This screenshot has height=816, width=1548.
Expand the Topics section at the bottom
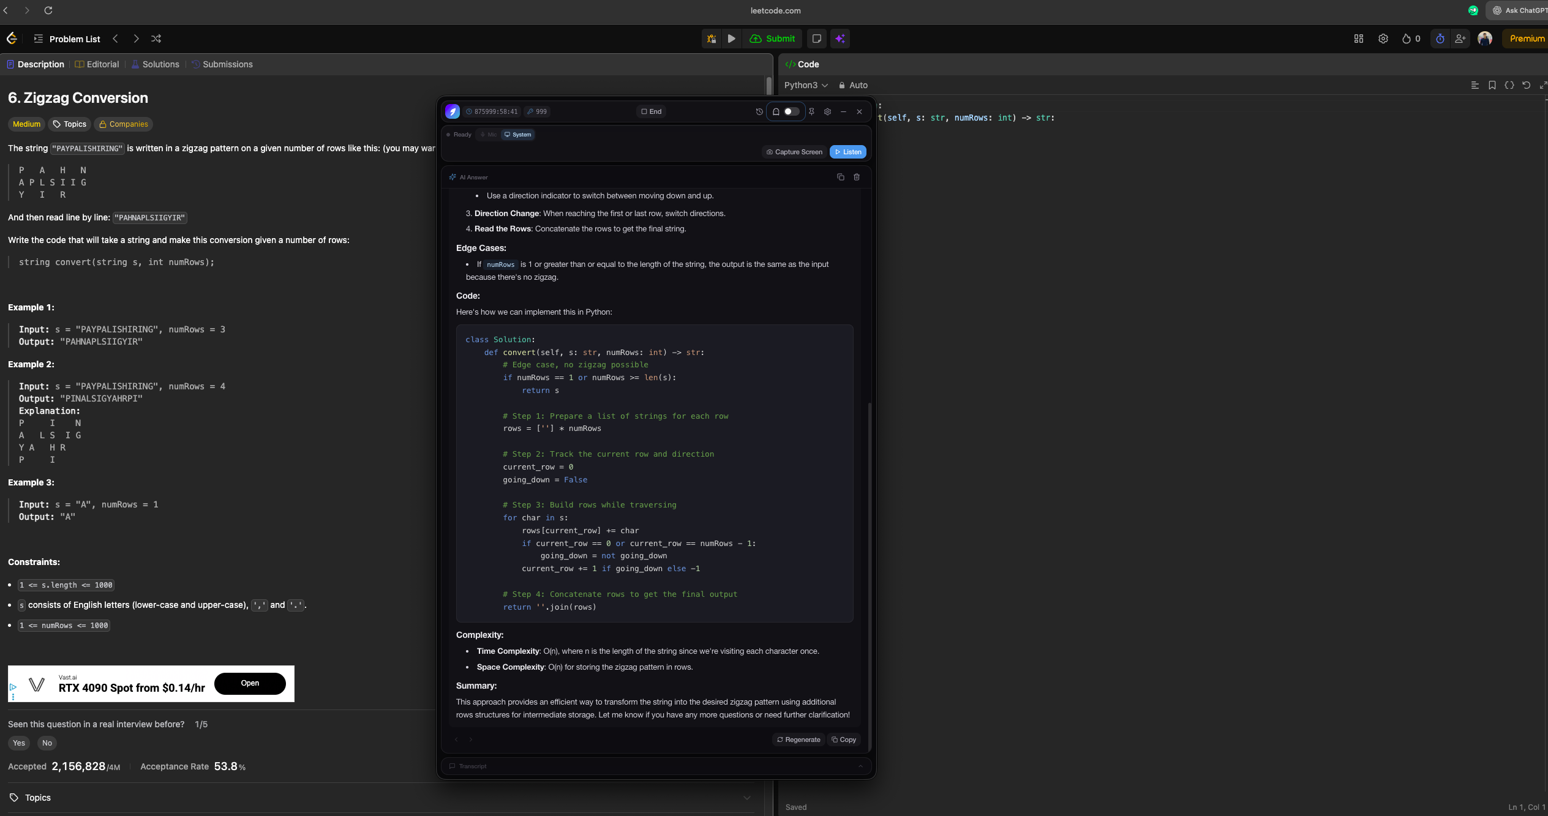pos(746,798)
